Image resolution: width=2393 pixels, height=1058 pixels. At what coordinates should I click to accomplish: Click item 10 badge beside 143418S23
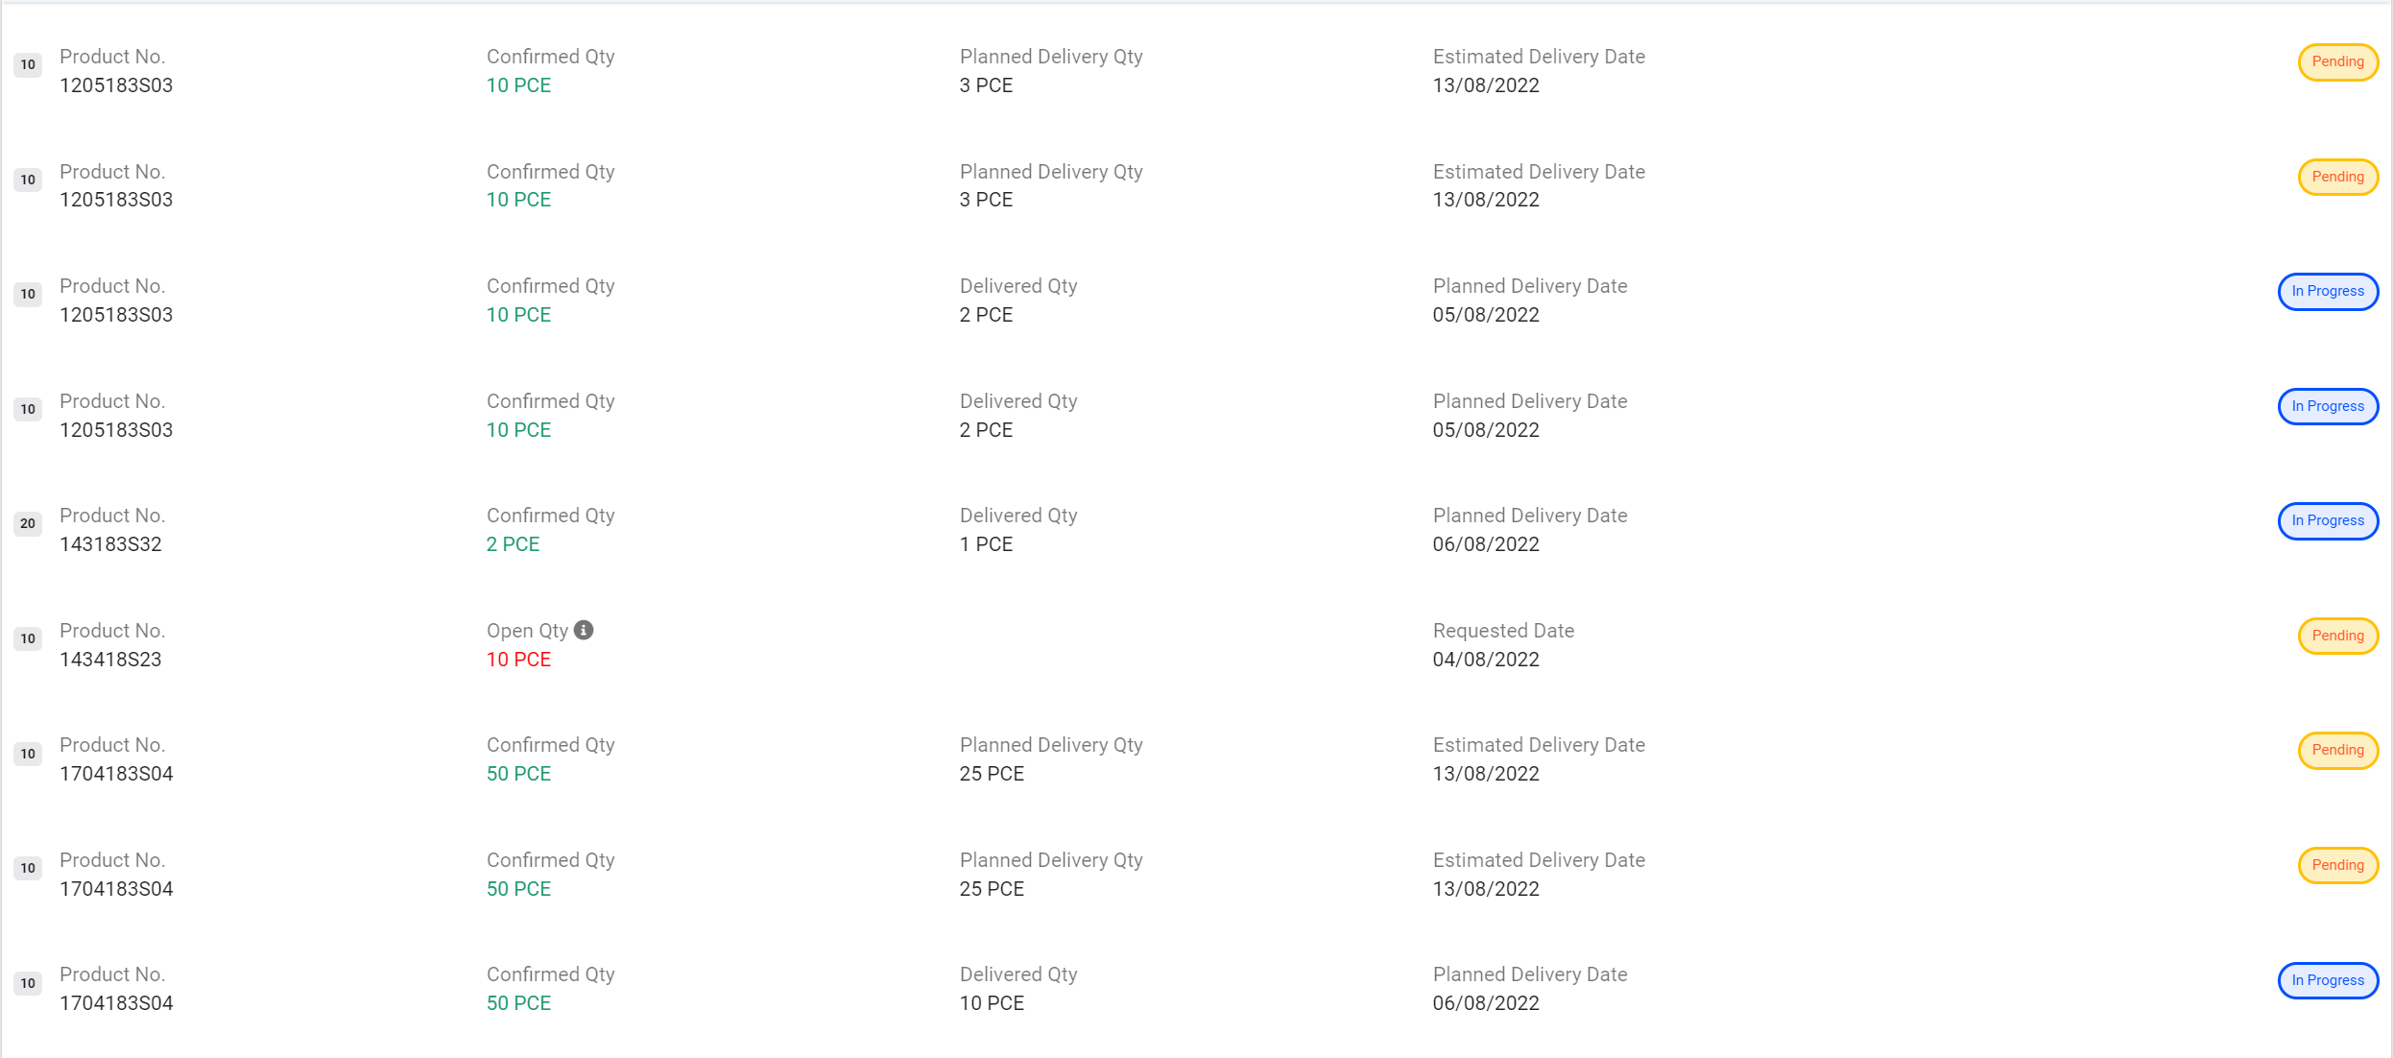coord(28,638)
